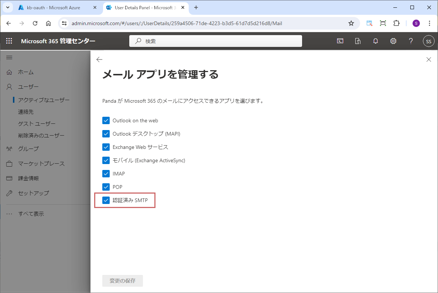Open the SS account avatar
This screenshot has height=293, width=438.
click(x=428, y=41)
